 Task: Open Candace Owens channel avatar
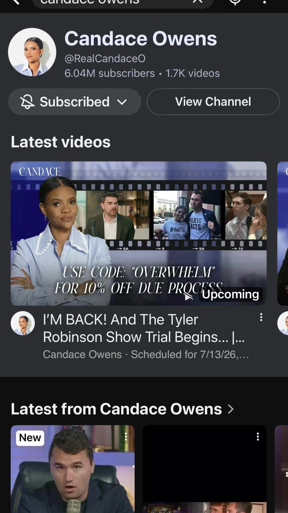coord(32,52)
